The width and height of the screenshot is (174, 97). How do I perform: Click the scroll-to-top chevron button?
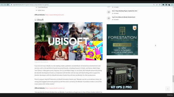(167, 89)
